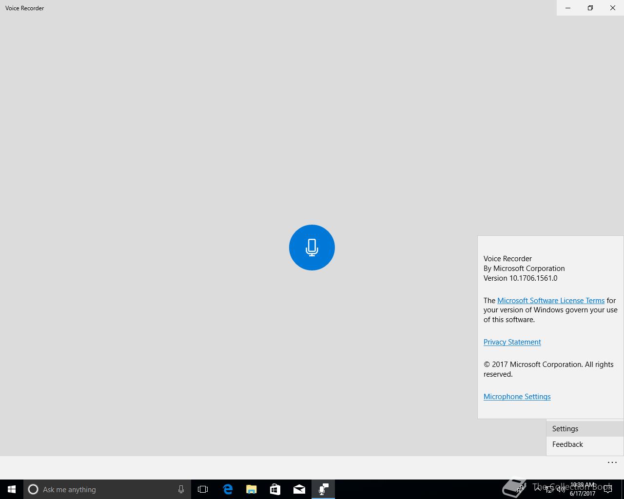Select Settings in the popup menu
624x499 pixels.
tap(585, 429)
